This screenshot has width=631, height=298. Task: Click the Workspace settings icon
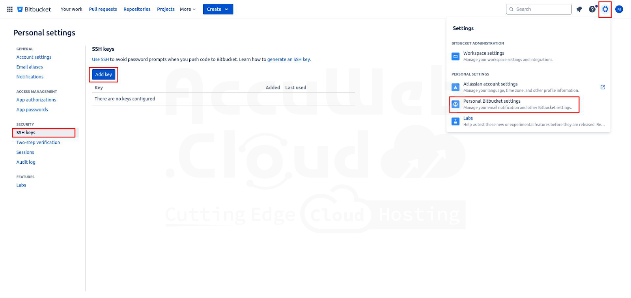coord(456,56)
